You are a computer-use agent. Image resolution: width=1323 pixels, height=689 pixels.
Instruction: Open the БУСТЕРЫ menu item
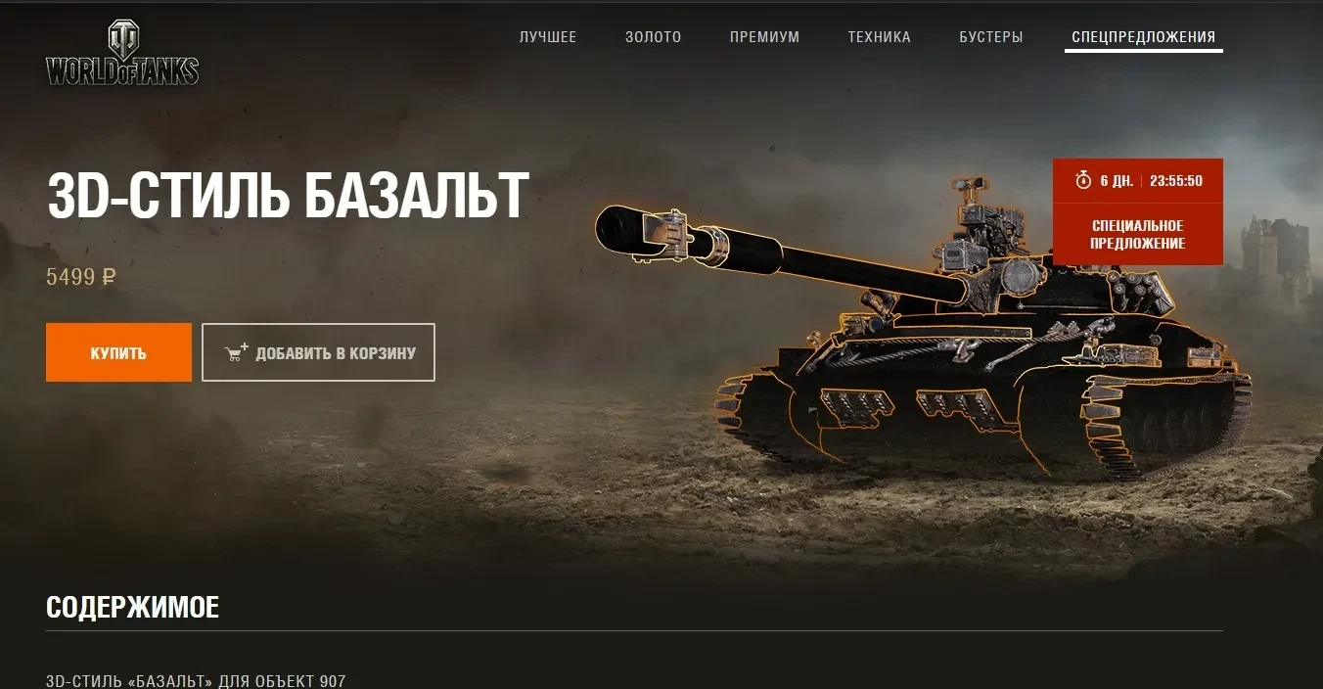point(991,37)
